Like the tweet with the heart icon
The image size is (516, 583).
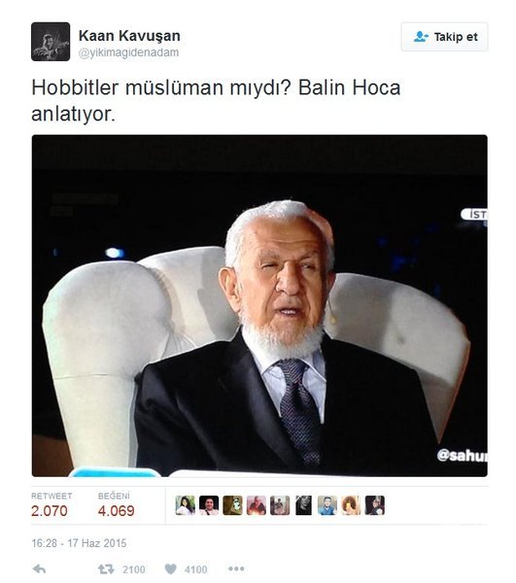click(171, 568)
